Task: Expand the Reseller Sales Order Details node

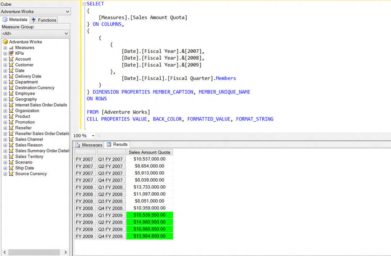Action: (5, 134)
